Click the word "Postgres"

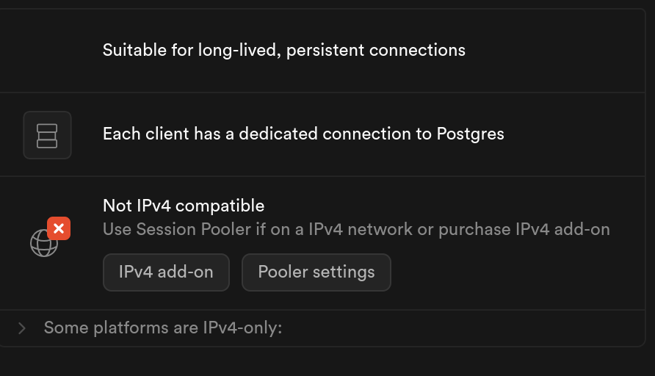(x=470, y=134)
